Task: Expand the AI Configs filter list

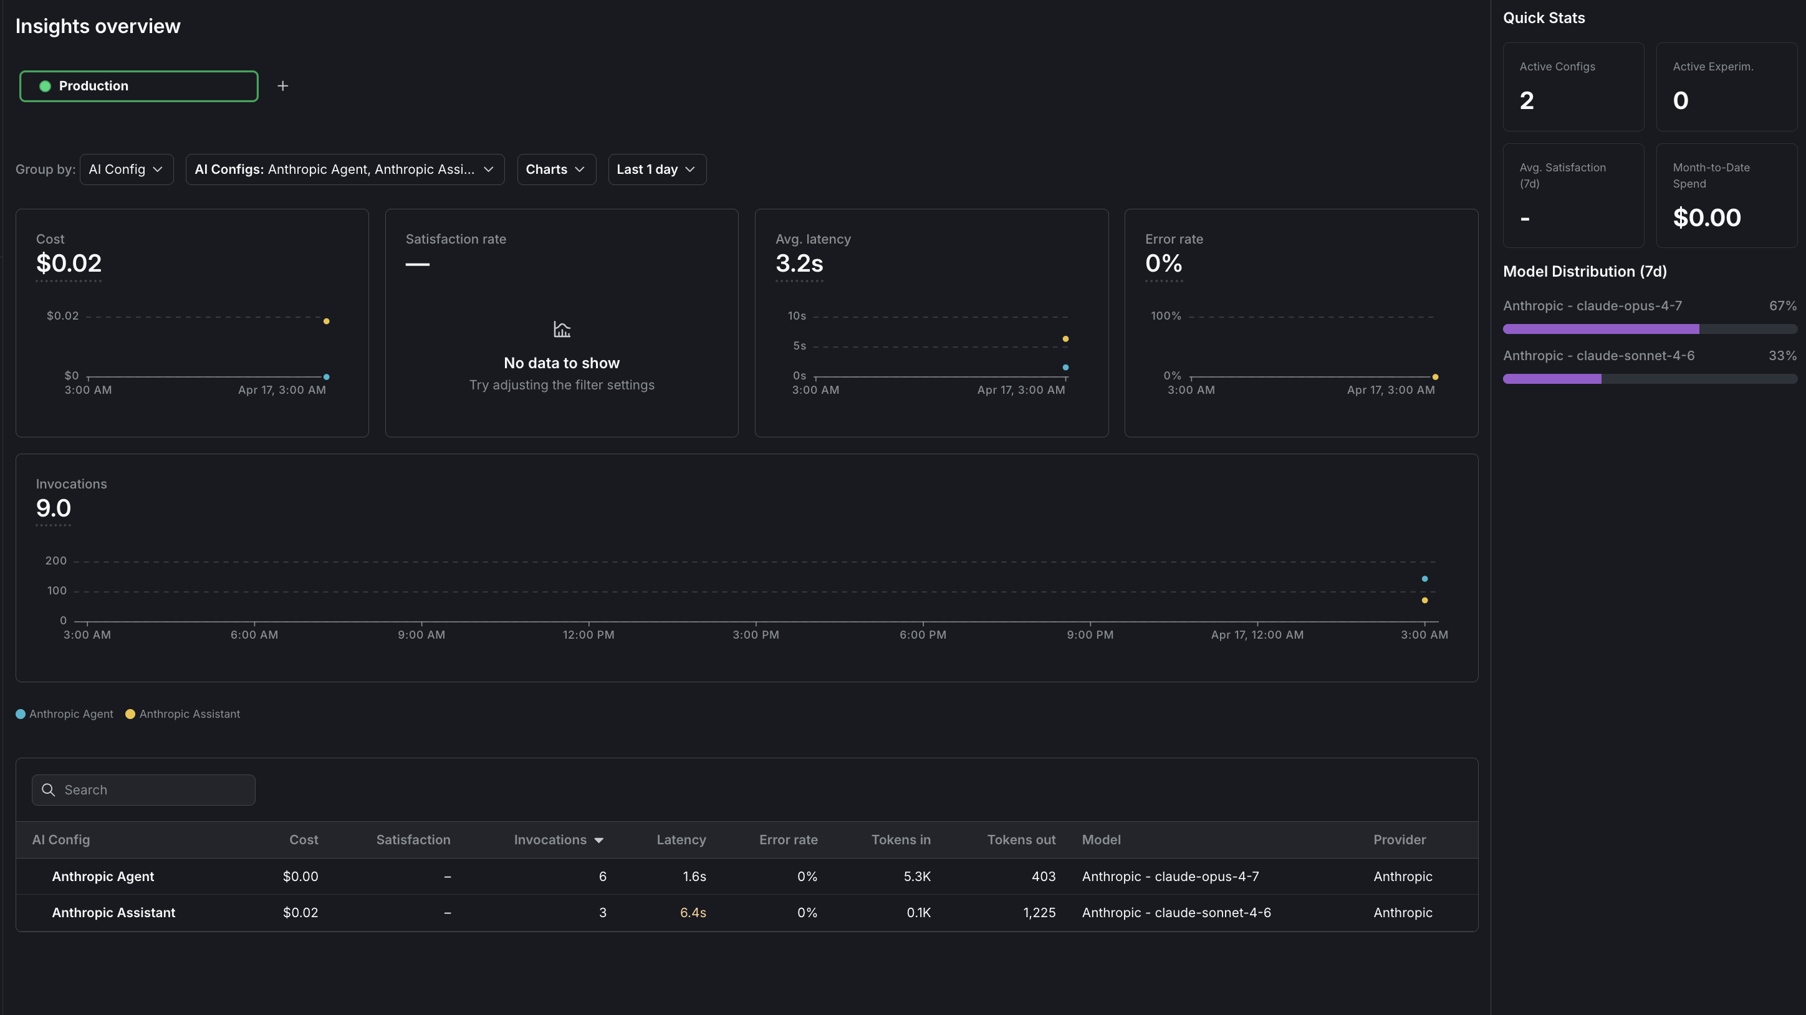Action: pyautogui.click(x=345, y=169)
